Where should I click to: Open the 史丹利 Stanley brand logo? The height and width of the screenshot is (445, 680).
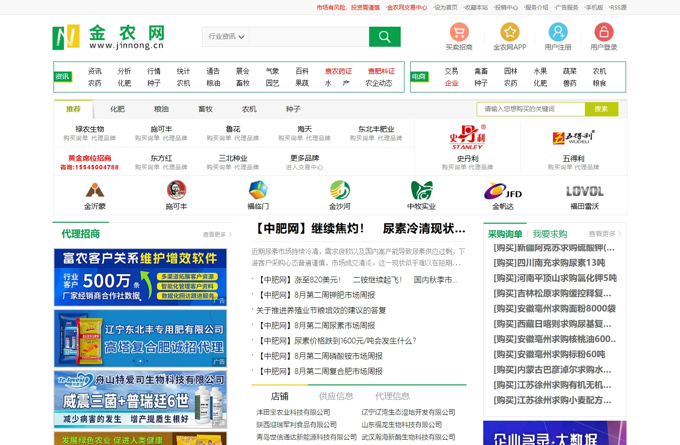(x=467, y=137)
